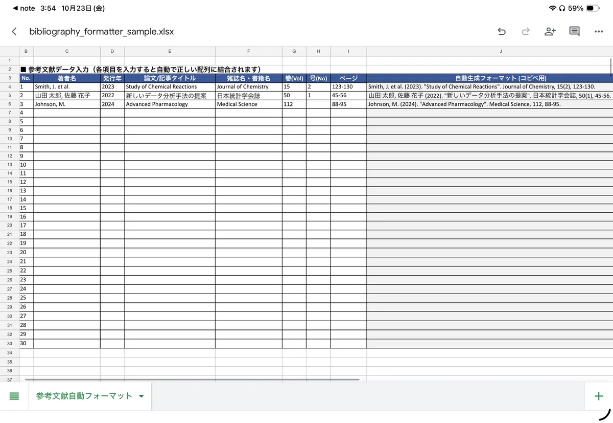
Task: Select row 3 header number
Action: [x=10, y=78]
